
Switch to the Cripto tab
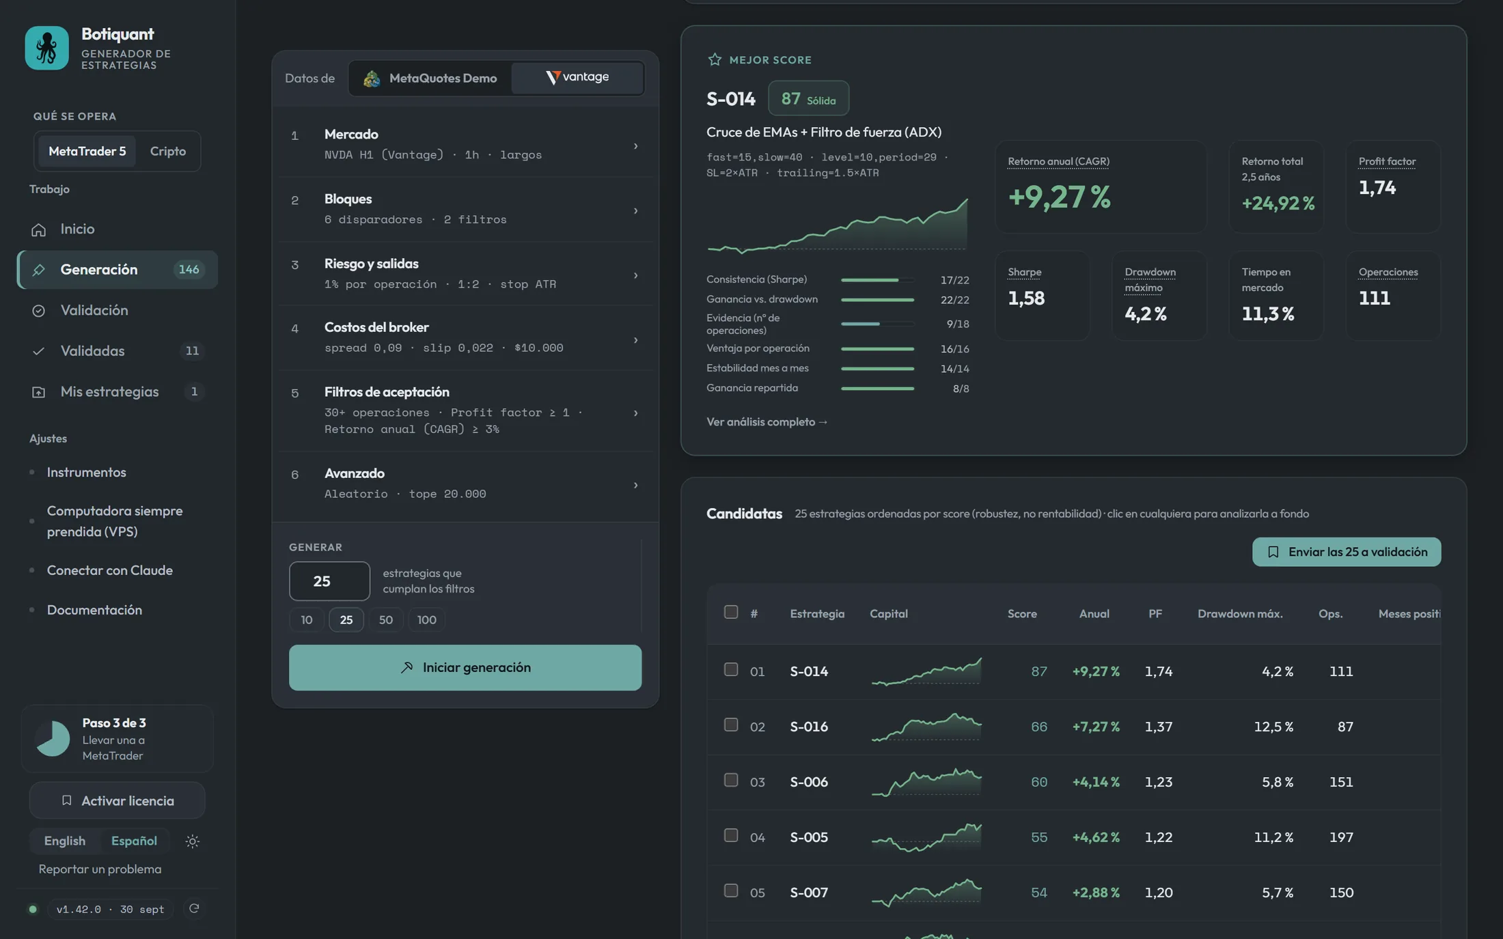click(167, 151)
